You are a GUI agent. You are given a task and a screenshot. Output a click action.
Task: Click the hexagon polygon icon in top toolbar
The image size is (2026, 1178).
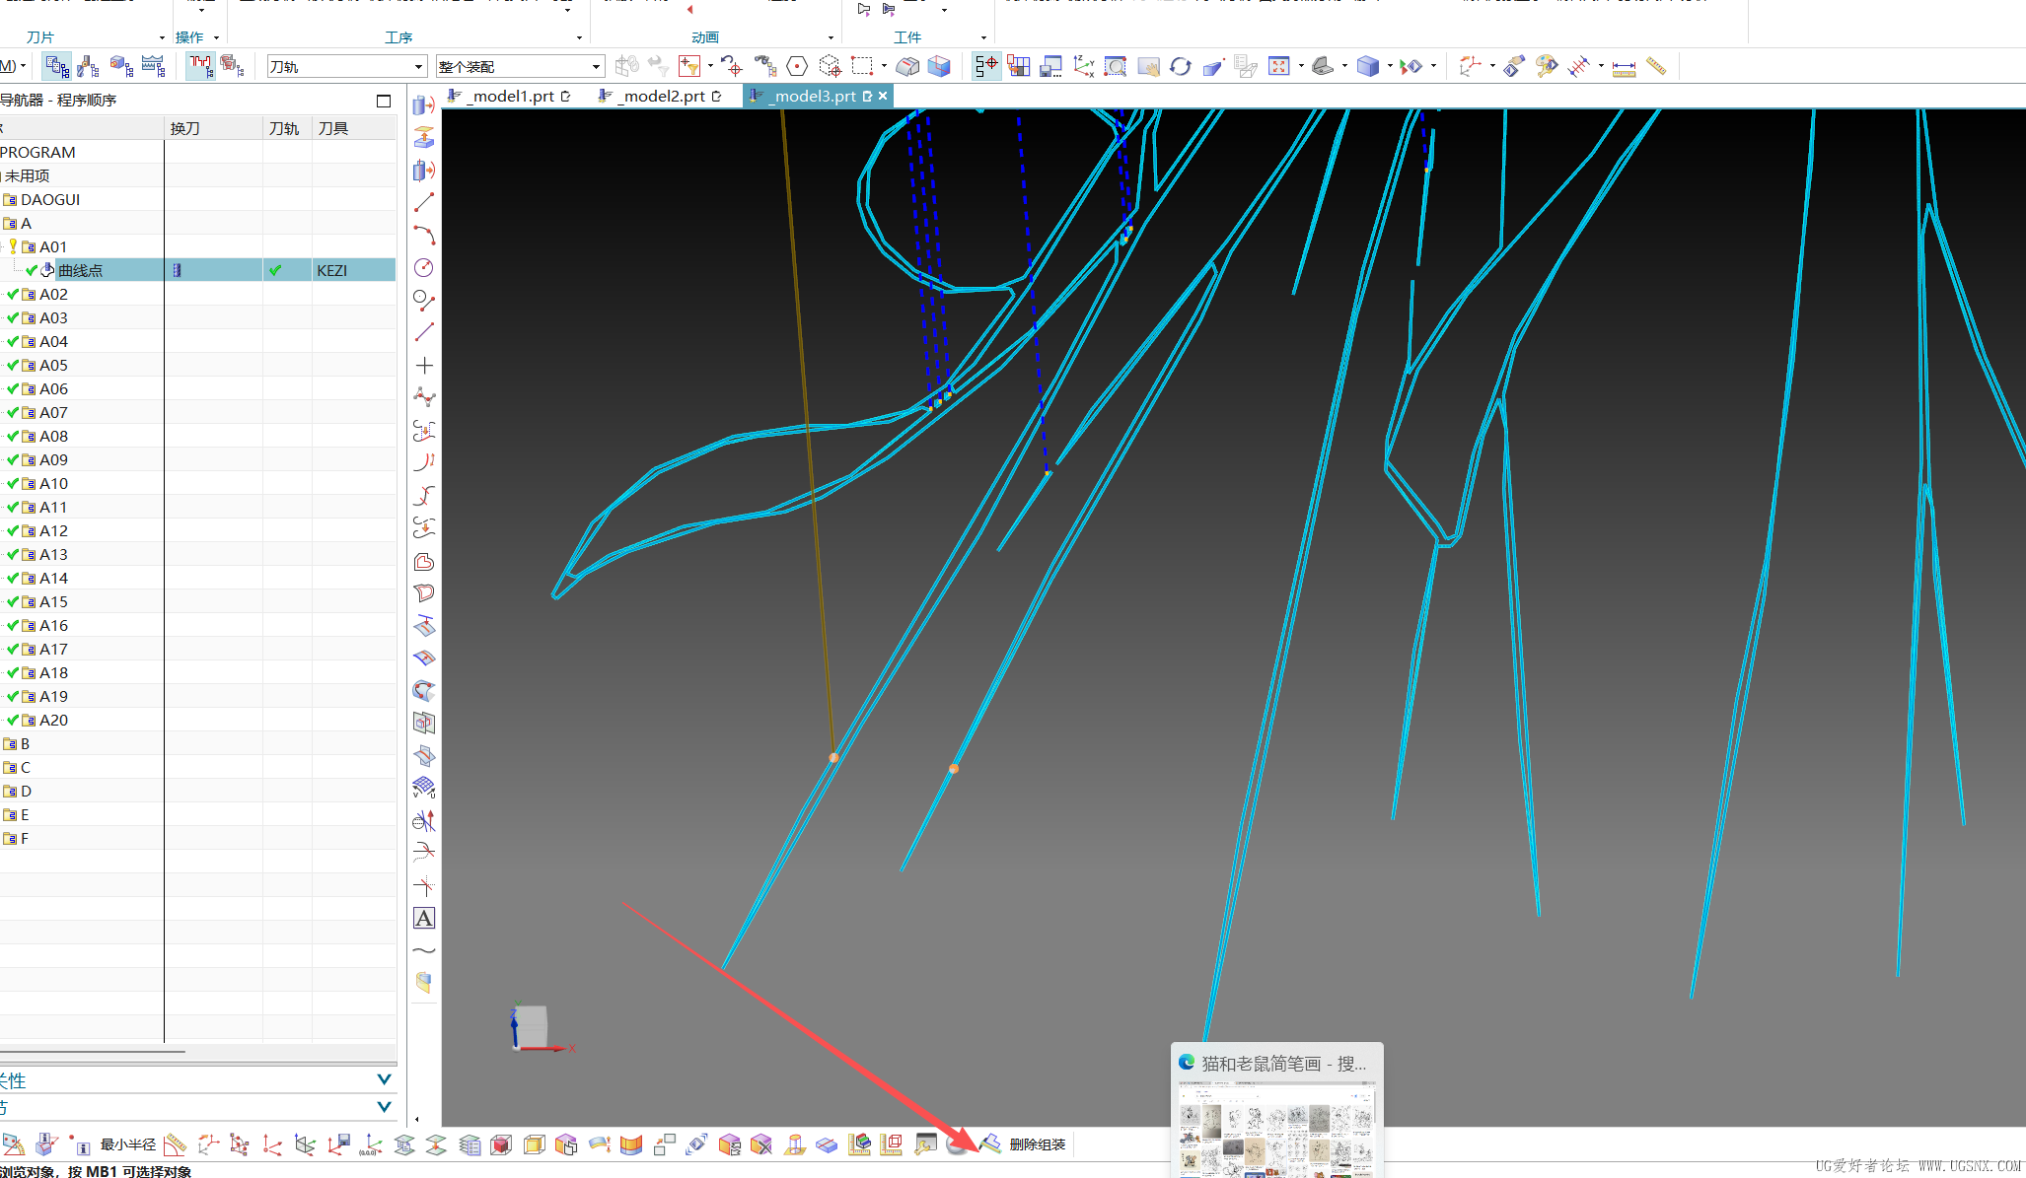tap(797, 66)
